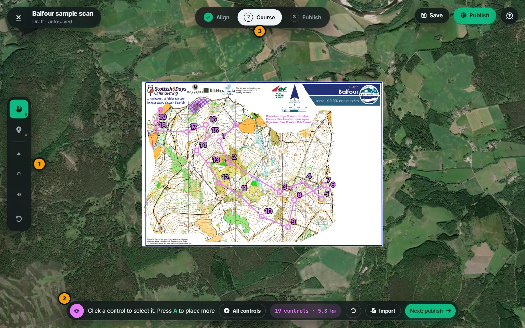Click the 19 controls · 5.8 km summary

click(305, 311)
